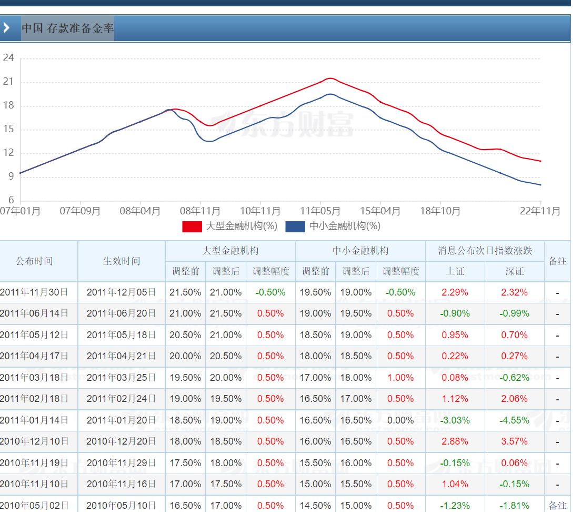
Task: Click the 大型金融机构 group header
Action: [x=230, y=251]
